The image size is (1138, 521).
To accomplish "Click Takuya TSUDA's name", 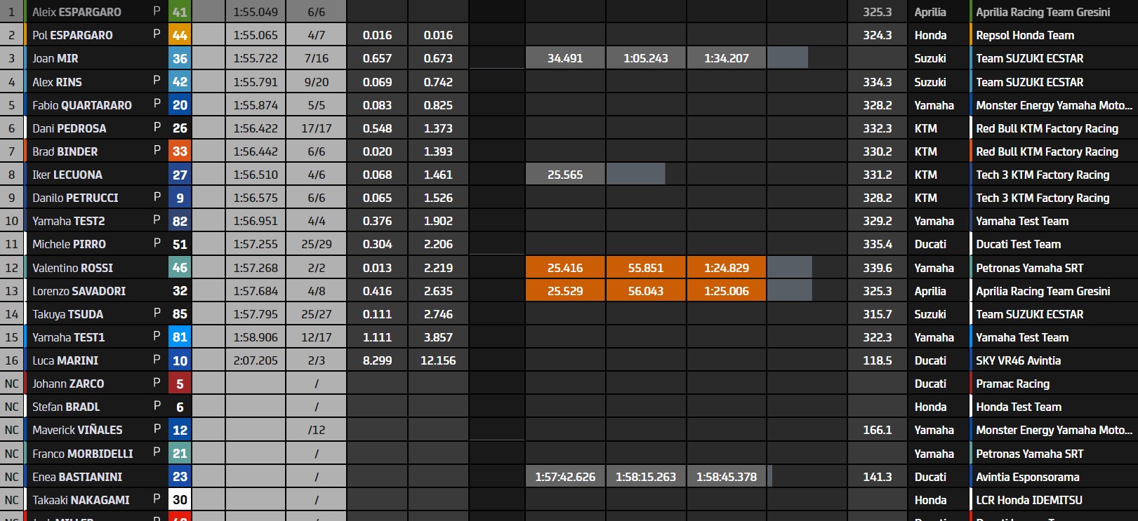I will [x=67, y=314].
